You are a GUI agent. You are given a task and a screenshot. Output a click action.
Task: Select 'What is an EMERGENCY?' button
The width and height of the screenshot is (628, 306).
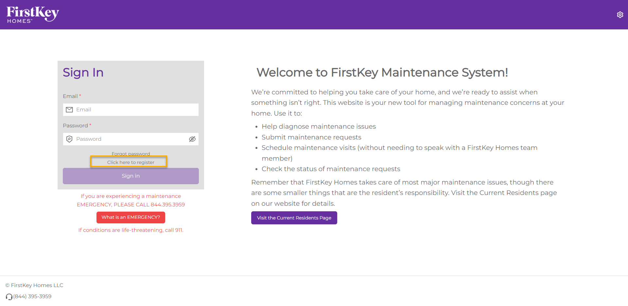(x=131, y=217)
